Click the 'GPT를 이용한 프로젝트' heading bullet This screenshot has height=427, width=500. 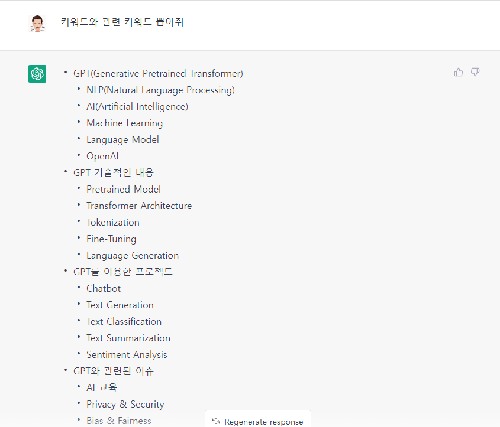tap(123, 272)
